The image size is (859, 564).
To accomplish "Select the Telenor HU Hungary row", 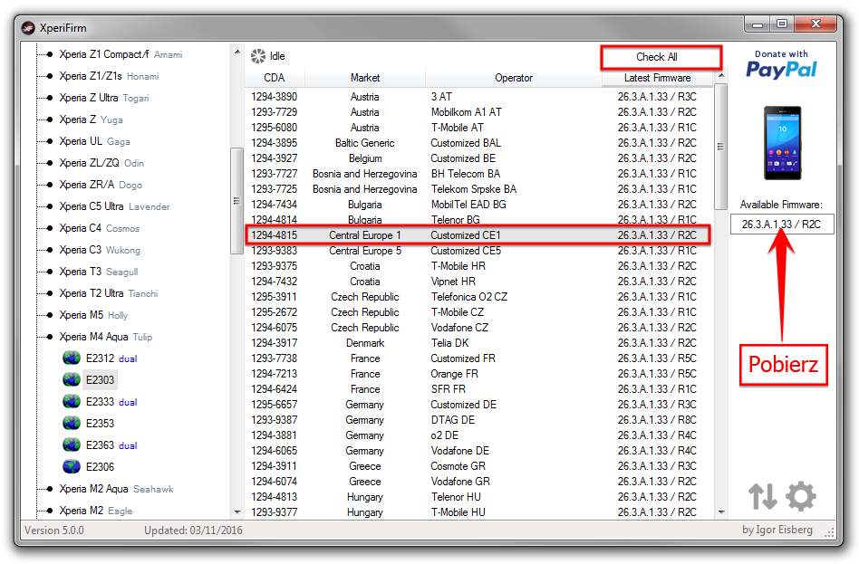I will coord(478,497).
